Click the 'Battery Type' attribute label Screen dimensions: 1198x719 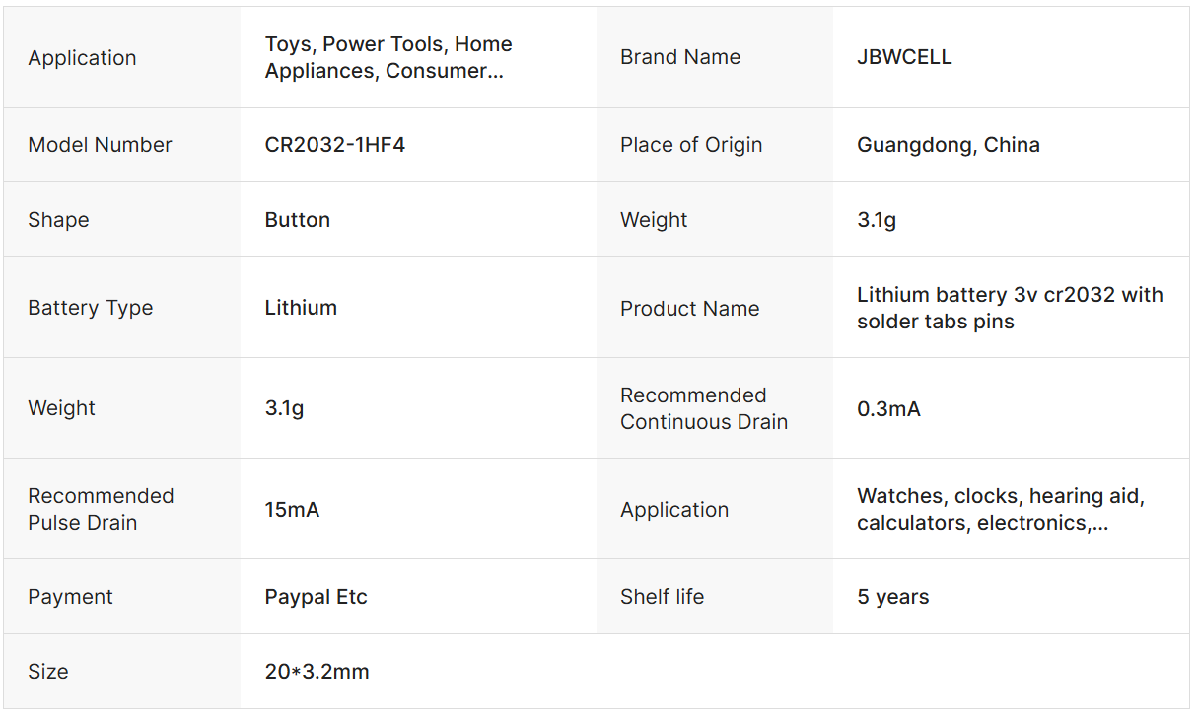pos(91,308)
